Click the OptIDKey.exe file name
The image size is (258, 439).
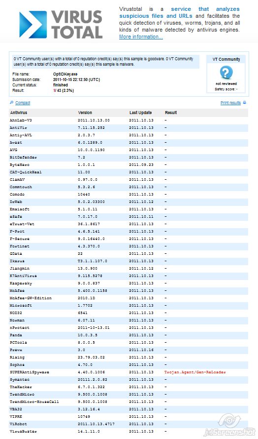point(65,74)
